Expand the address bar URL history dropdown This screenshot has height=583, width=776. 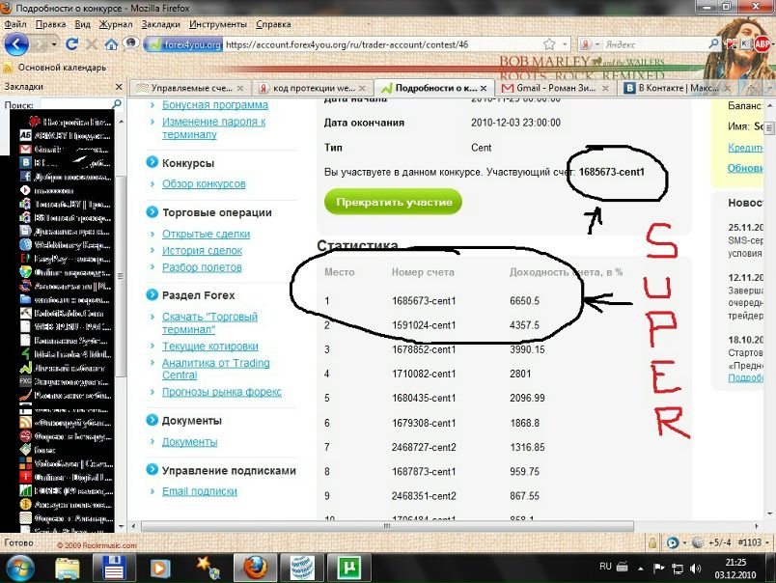pos(564,44)
